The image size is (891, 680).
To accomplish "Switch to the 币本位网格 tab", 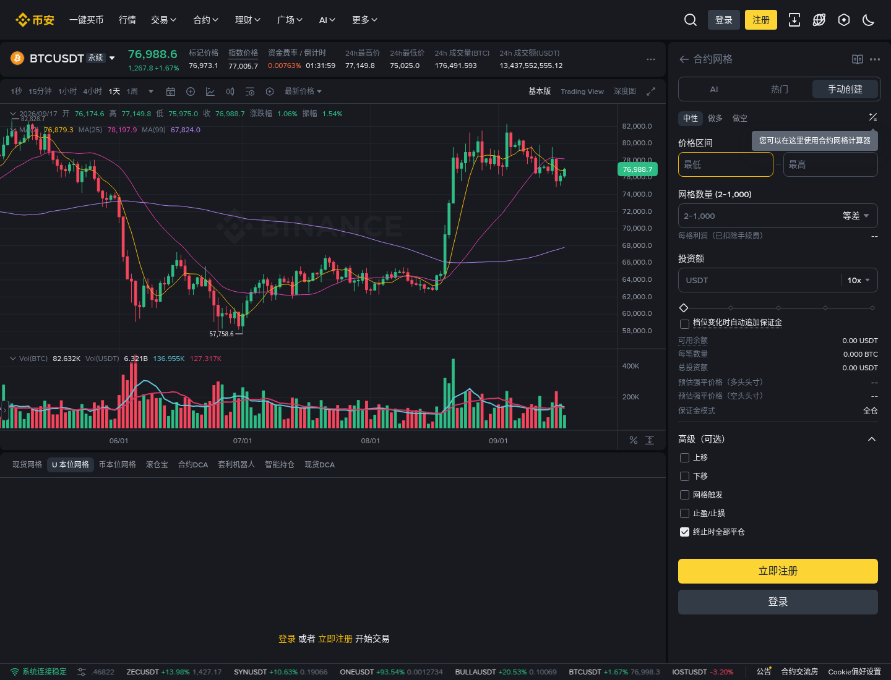I will [x=118, y=465].
